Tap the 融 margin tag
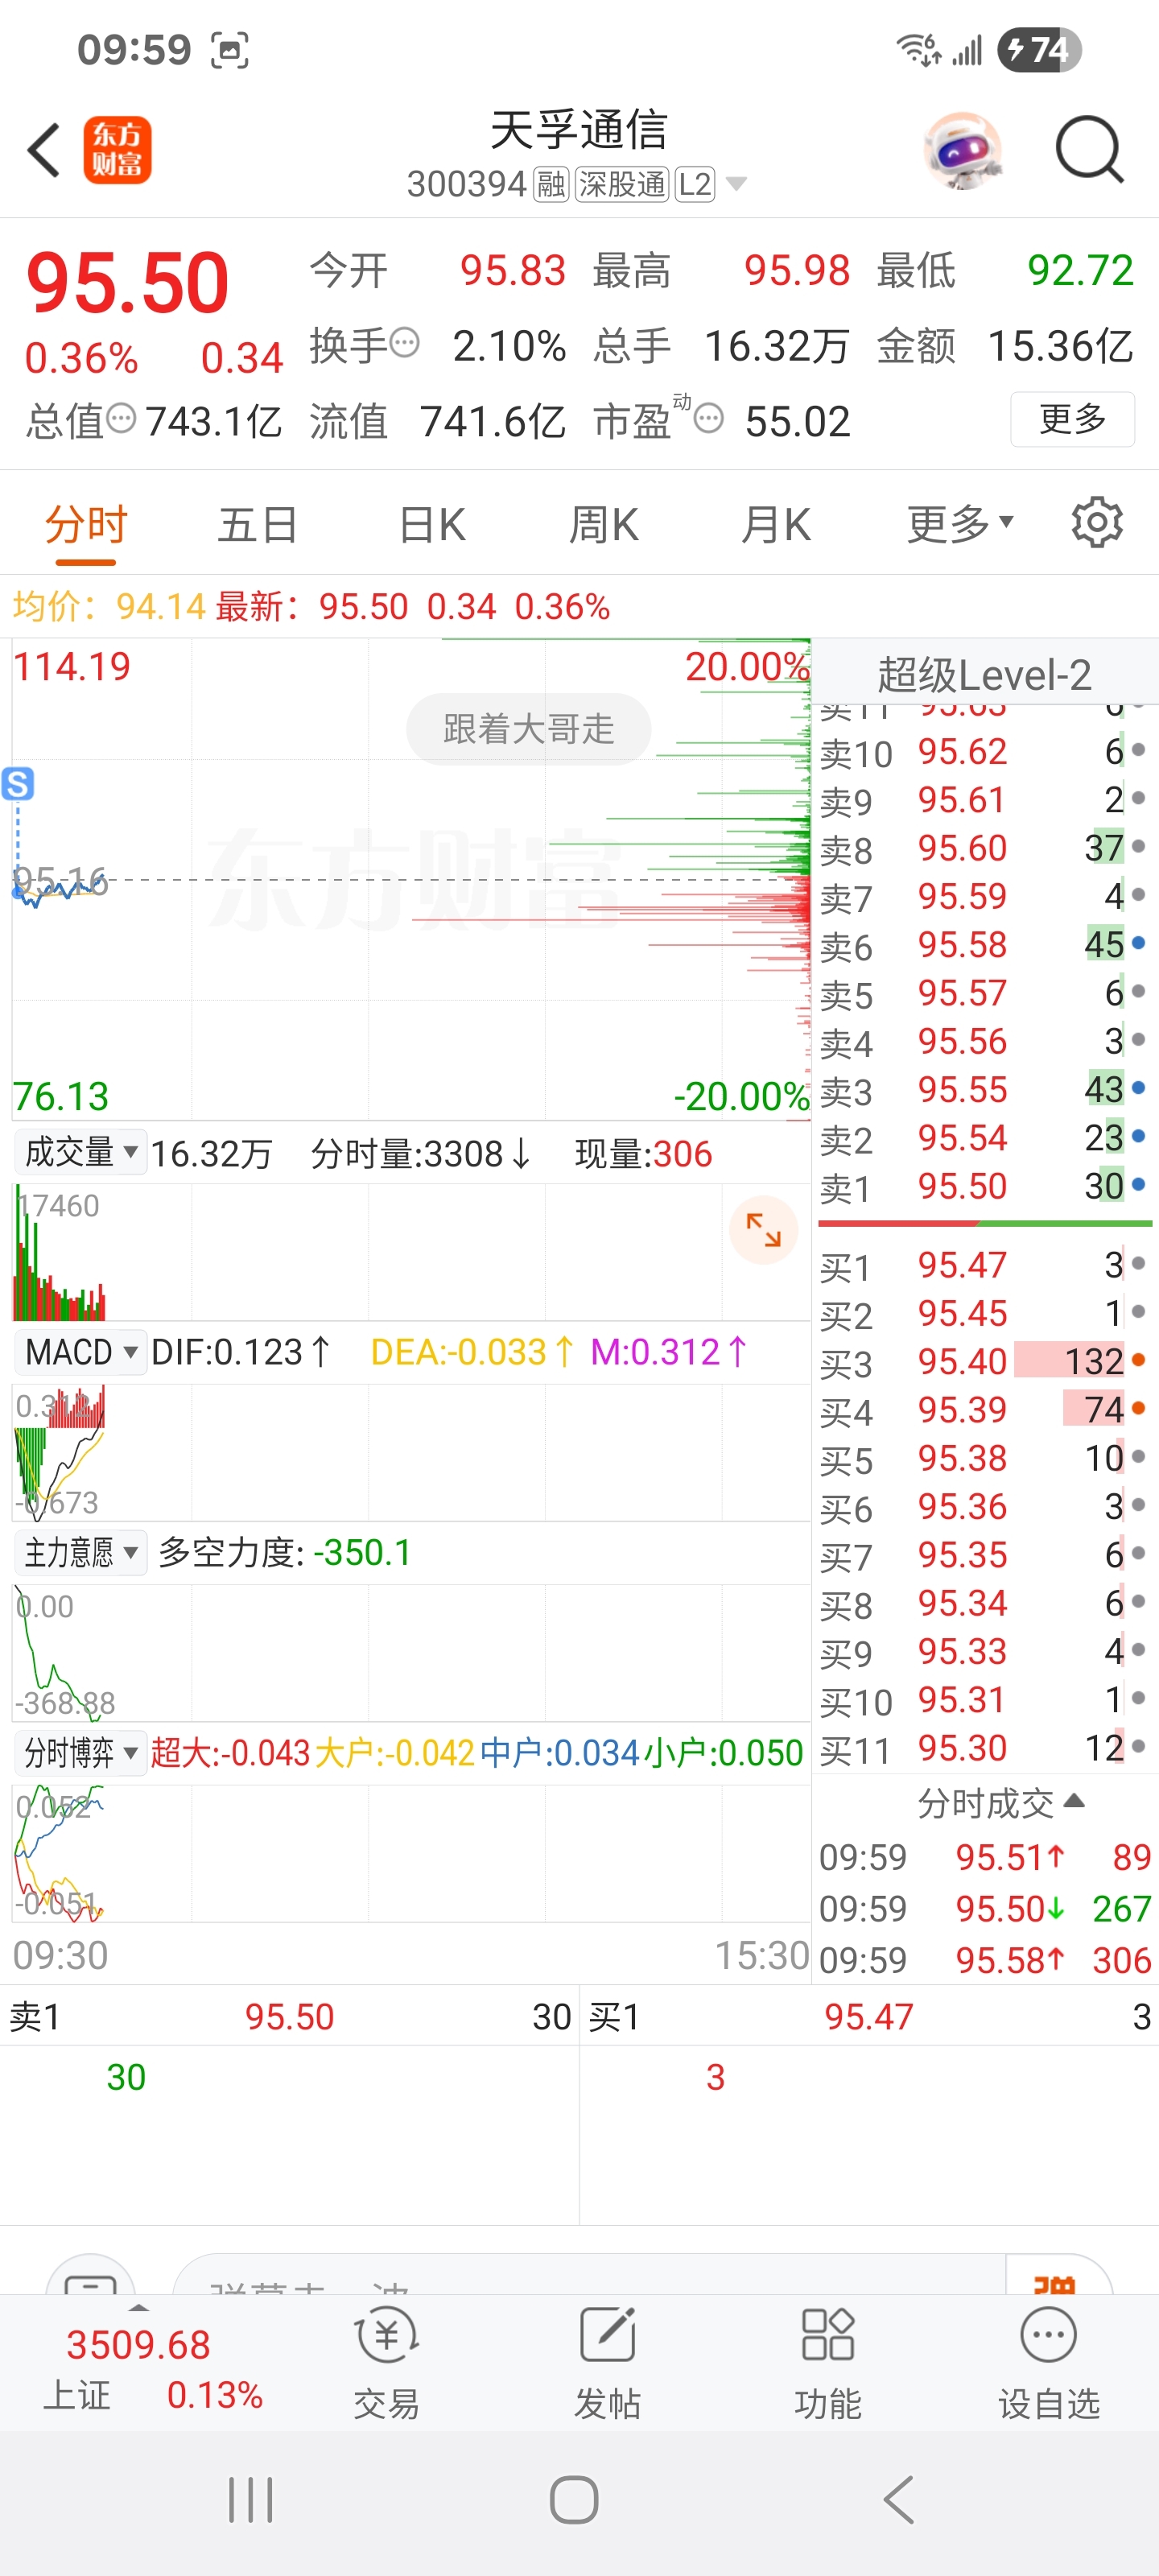Viewport: 1159px width, 2576px height. (x=551, y=184)
